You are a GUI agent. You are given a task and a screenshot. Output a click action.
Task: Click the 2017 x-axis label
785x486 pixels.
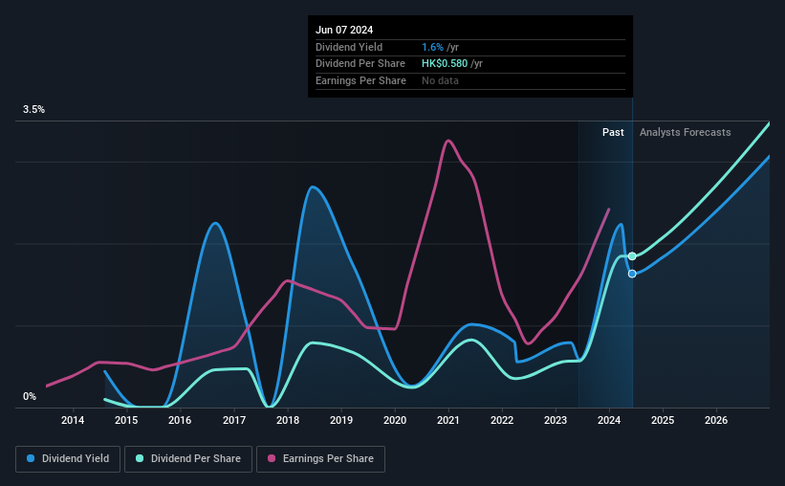(234, 420)
